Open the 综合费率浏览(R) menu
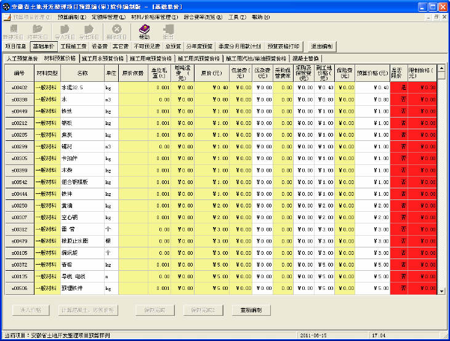Screen dimensions: 450x341 [x=203, y=17]
